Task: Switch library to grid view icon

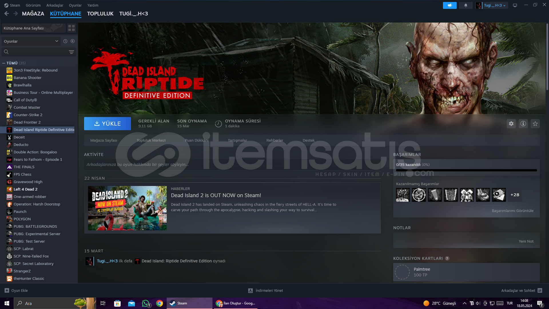Action: point(71,28)
